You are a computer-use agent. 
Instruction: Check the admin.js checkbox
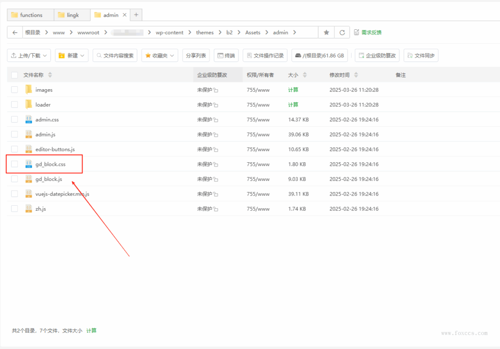pyautogui.click(x=14, y=134)
